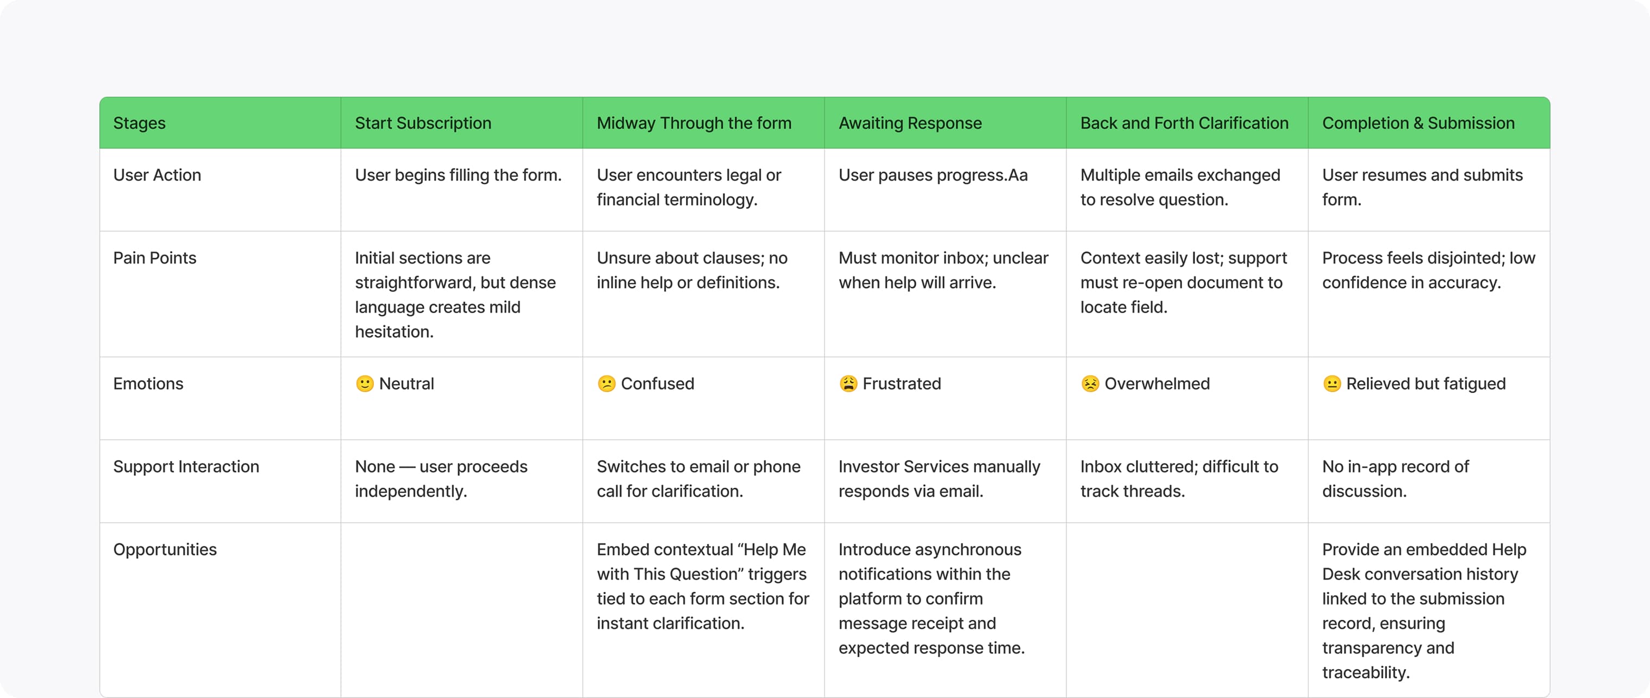
Task: Click the Pain Points row label
Action: pyautogui.click(x=154, y=258)
